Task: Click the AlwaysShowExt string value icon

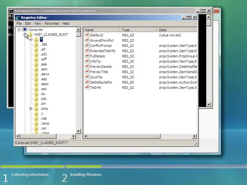Action: coord(87,40)
